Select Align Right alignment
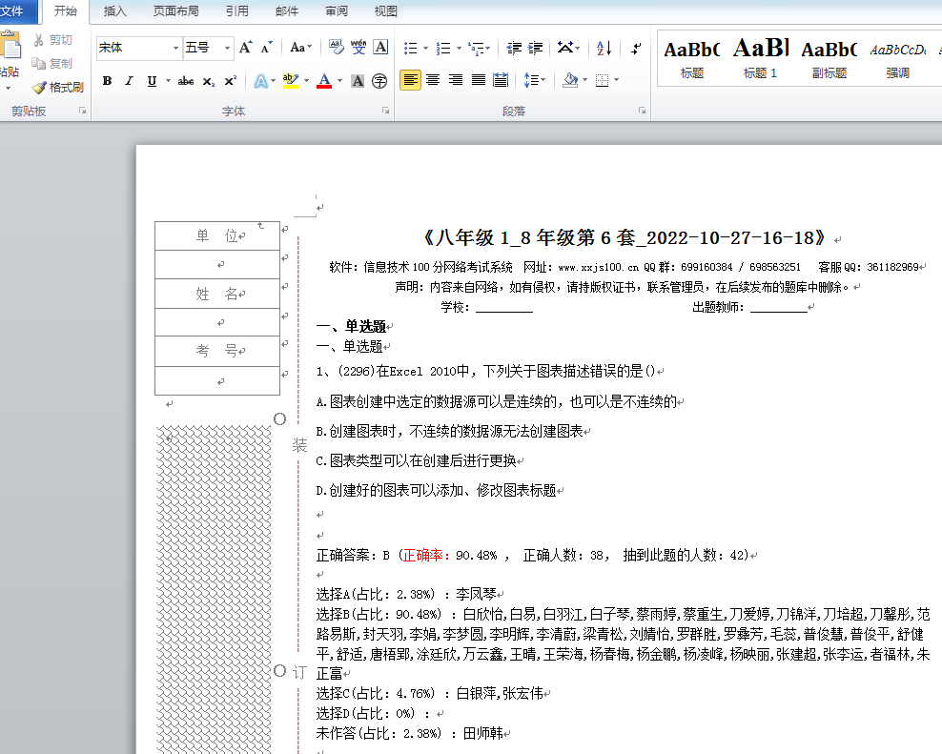This screenshot has height=754, width=942. [x=456, y=80]
